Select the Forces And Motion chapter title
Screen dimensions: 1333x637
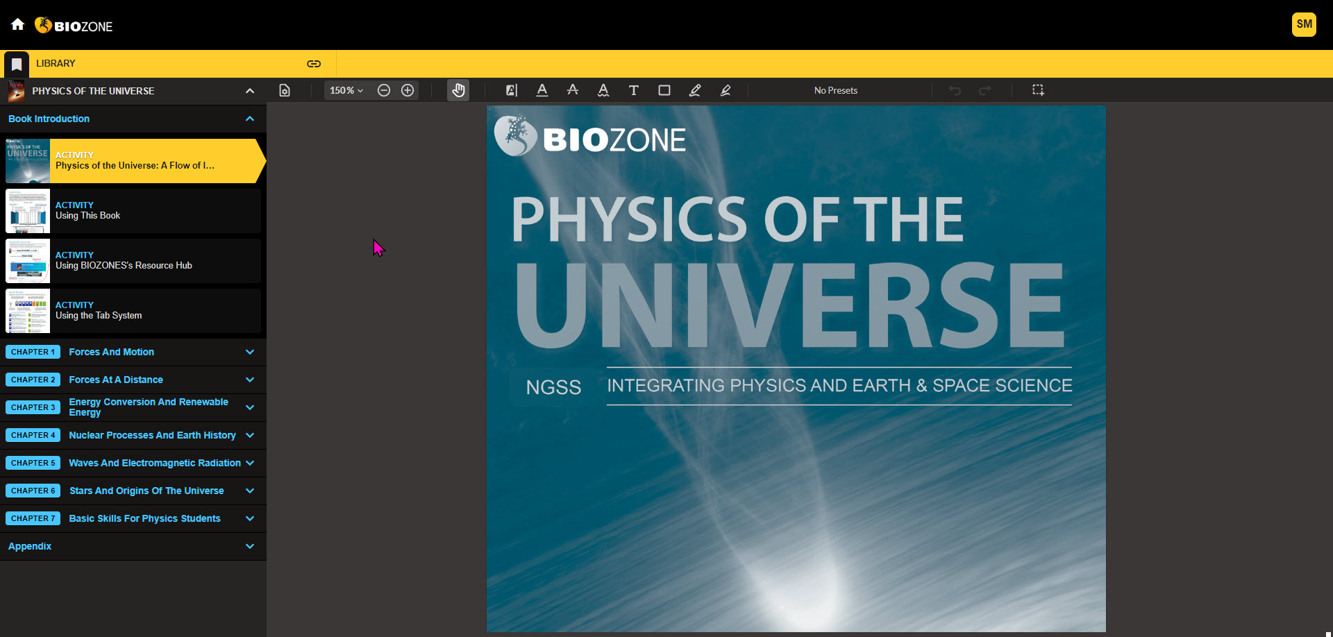[112, 352]
